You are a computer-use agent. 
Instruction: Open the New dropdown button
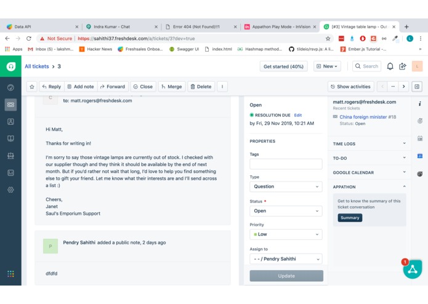(x=327, y=66)
